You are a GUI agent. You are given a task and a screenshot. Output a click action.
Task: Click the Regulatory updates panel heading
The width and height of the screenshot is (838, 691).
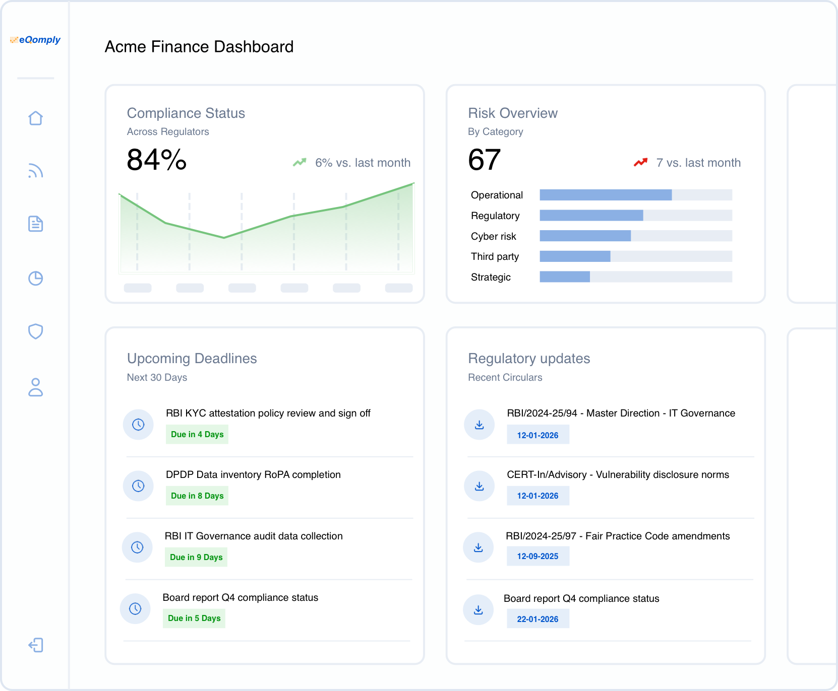pyautogui.click(x=529, y=358)
